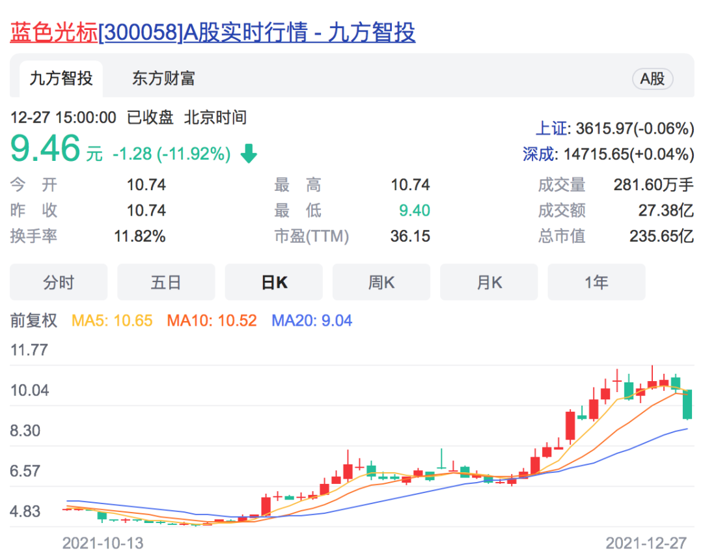
Task: Select the 月K chart view
Action: [x=489, y=282]
